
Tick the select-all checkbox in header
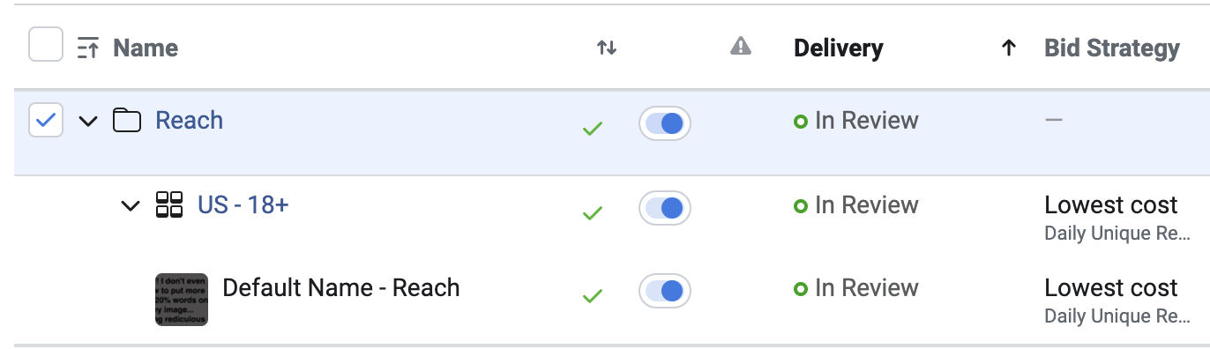pyautogui.click(x=46, y=44)
